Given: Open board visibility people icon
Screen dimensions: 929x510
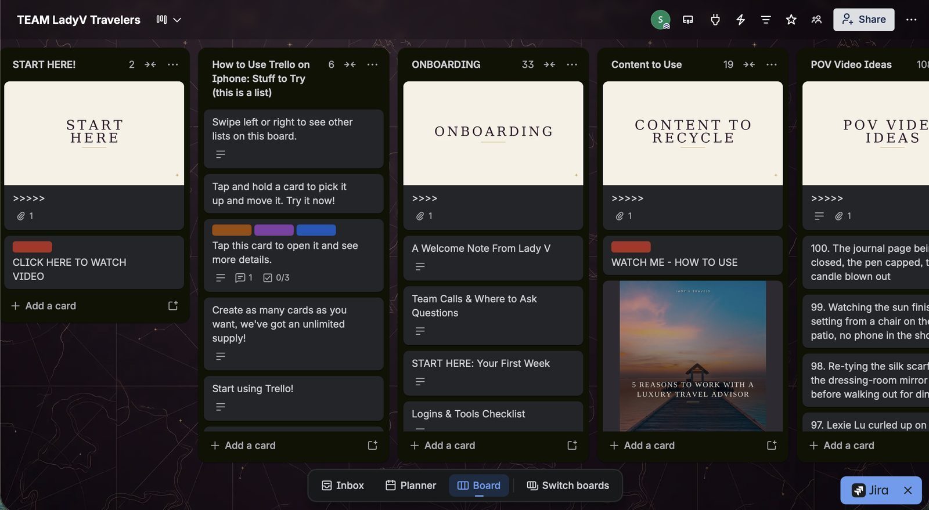Looking at the screenshot, I should (816, 20).
